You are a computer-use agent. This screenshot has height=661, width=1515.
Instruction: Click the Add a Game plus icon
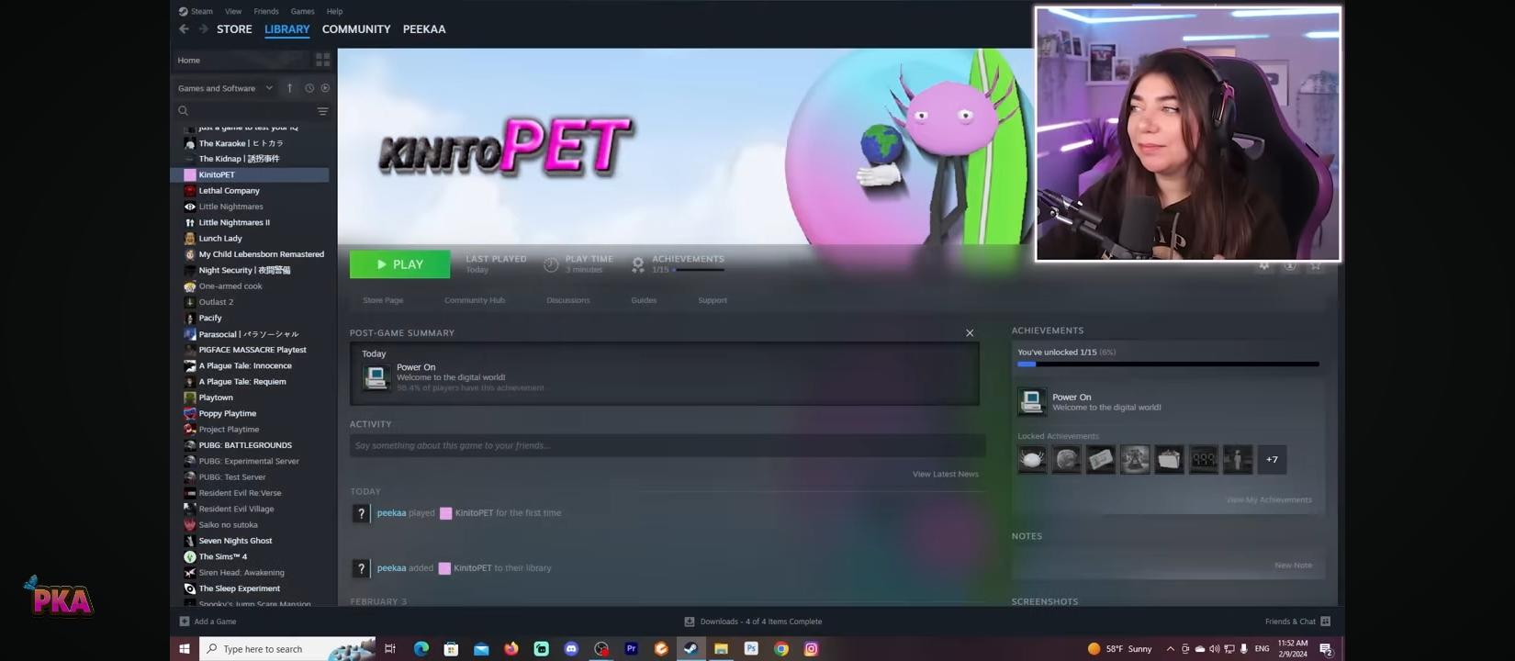coord(185,622)
